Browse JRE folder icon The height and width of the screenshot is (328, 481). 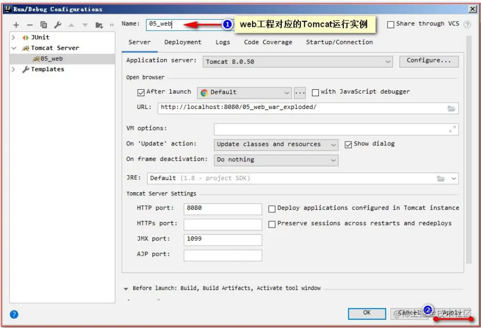(441, 179)
